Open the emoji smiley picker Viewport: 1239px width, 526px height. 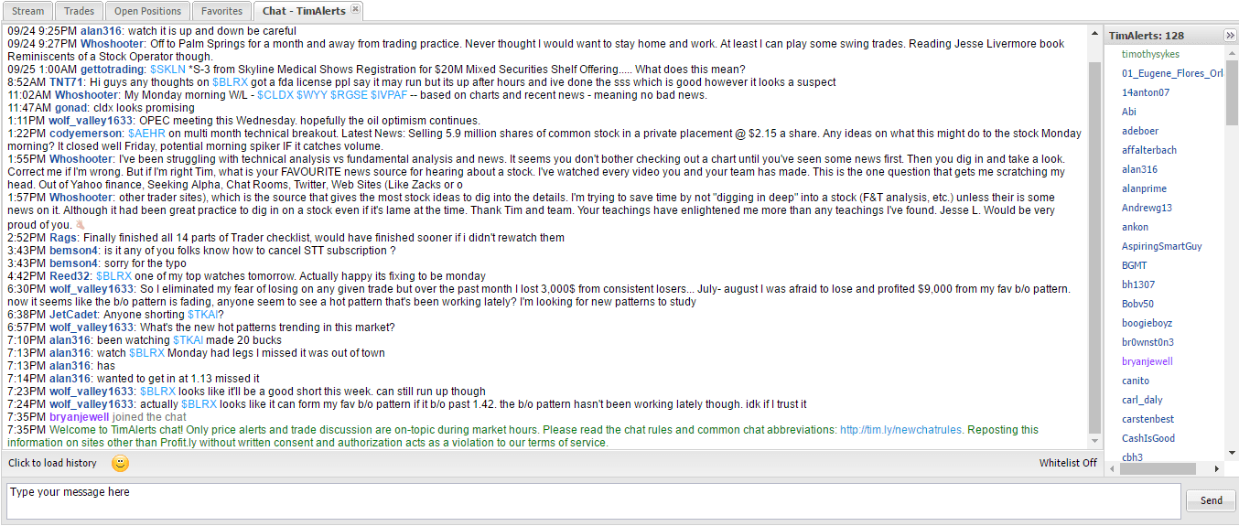click(x=120, y=463)
